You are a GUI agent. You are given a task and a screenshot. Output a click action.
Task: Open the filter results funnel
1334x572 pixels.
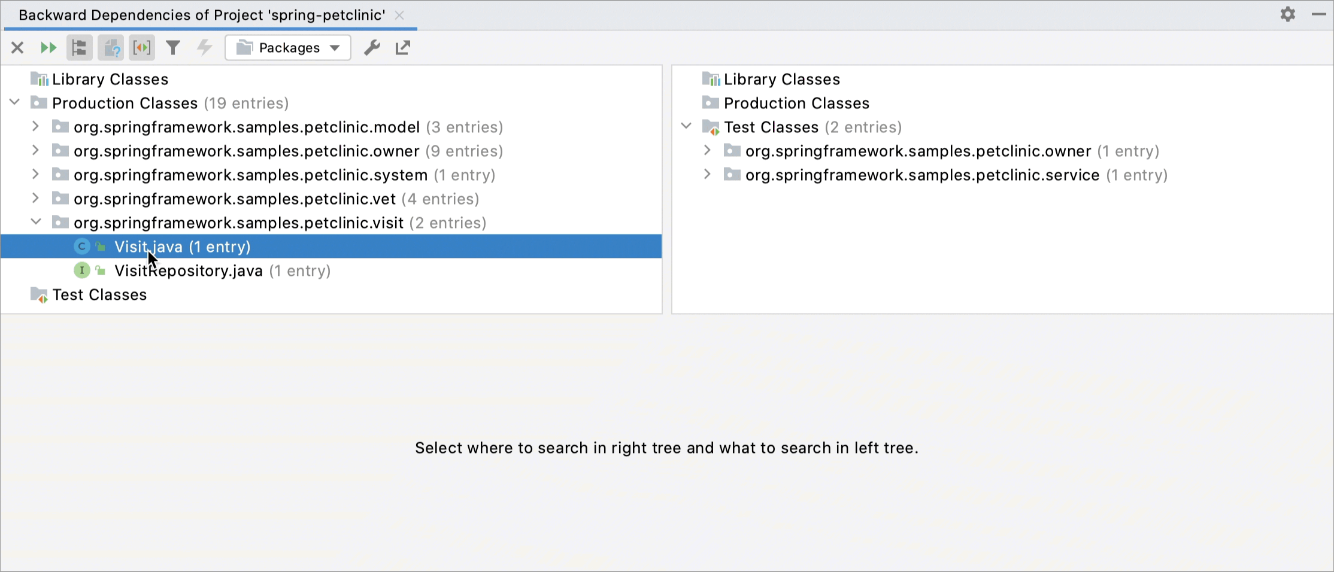173,47
